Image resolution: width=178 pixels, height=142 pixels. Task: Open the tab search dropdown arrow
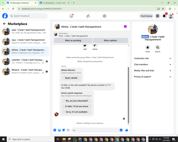[3, 3]
